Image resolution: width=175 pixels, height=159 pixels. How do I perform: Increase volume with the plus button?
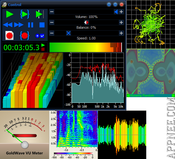pyautogui.click(x=121, y=12)
